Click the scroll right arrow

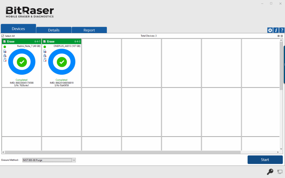click(x=278, y=152)
